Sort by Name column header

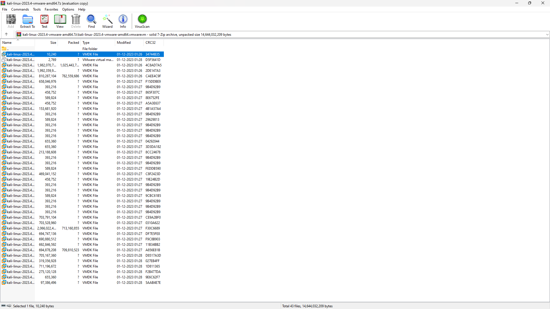click(17, 43)
